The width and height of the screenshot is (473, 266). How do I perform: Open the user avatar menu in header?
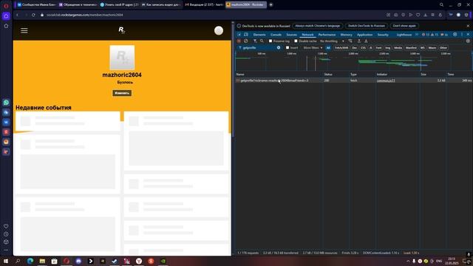pos(219,30)
